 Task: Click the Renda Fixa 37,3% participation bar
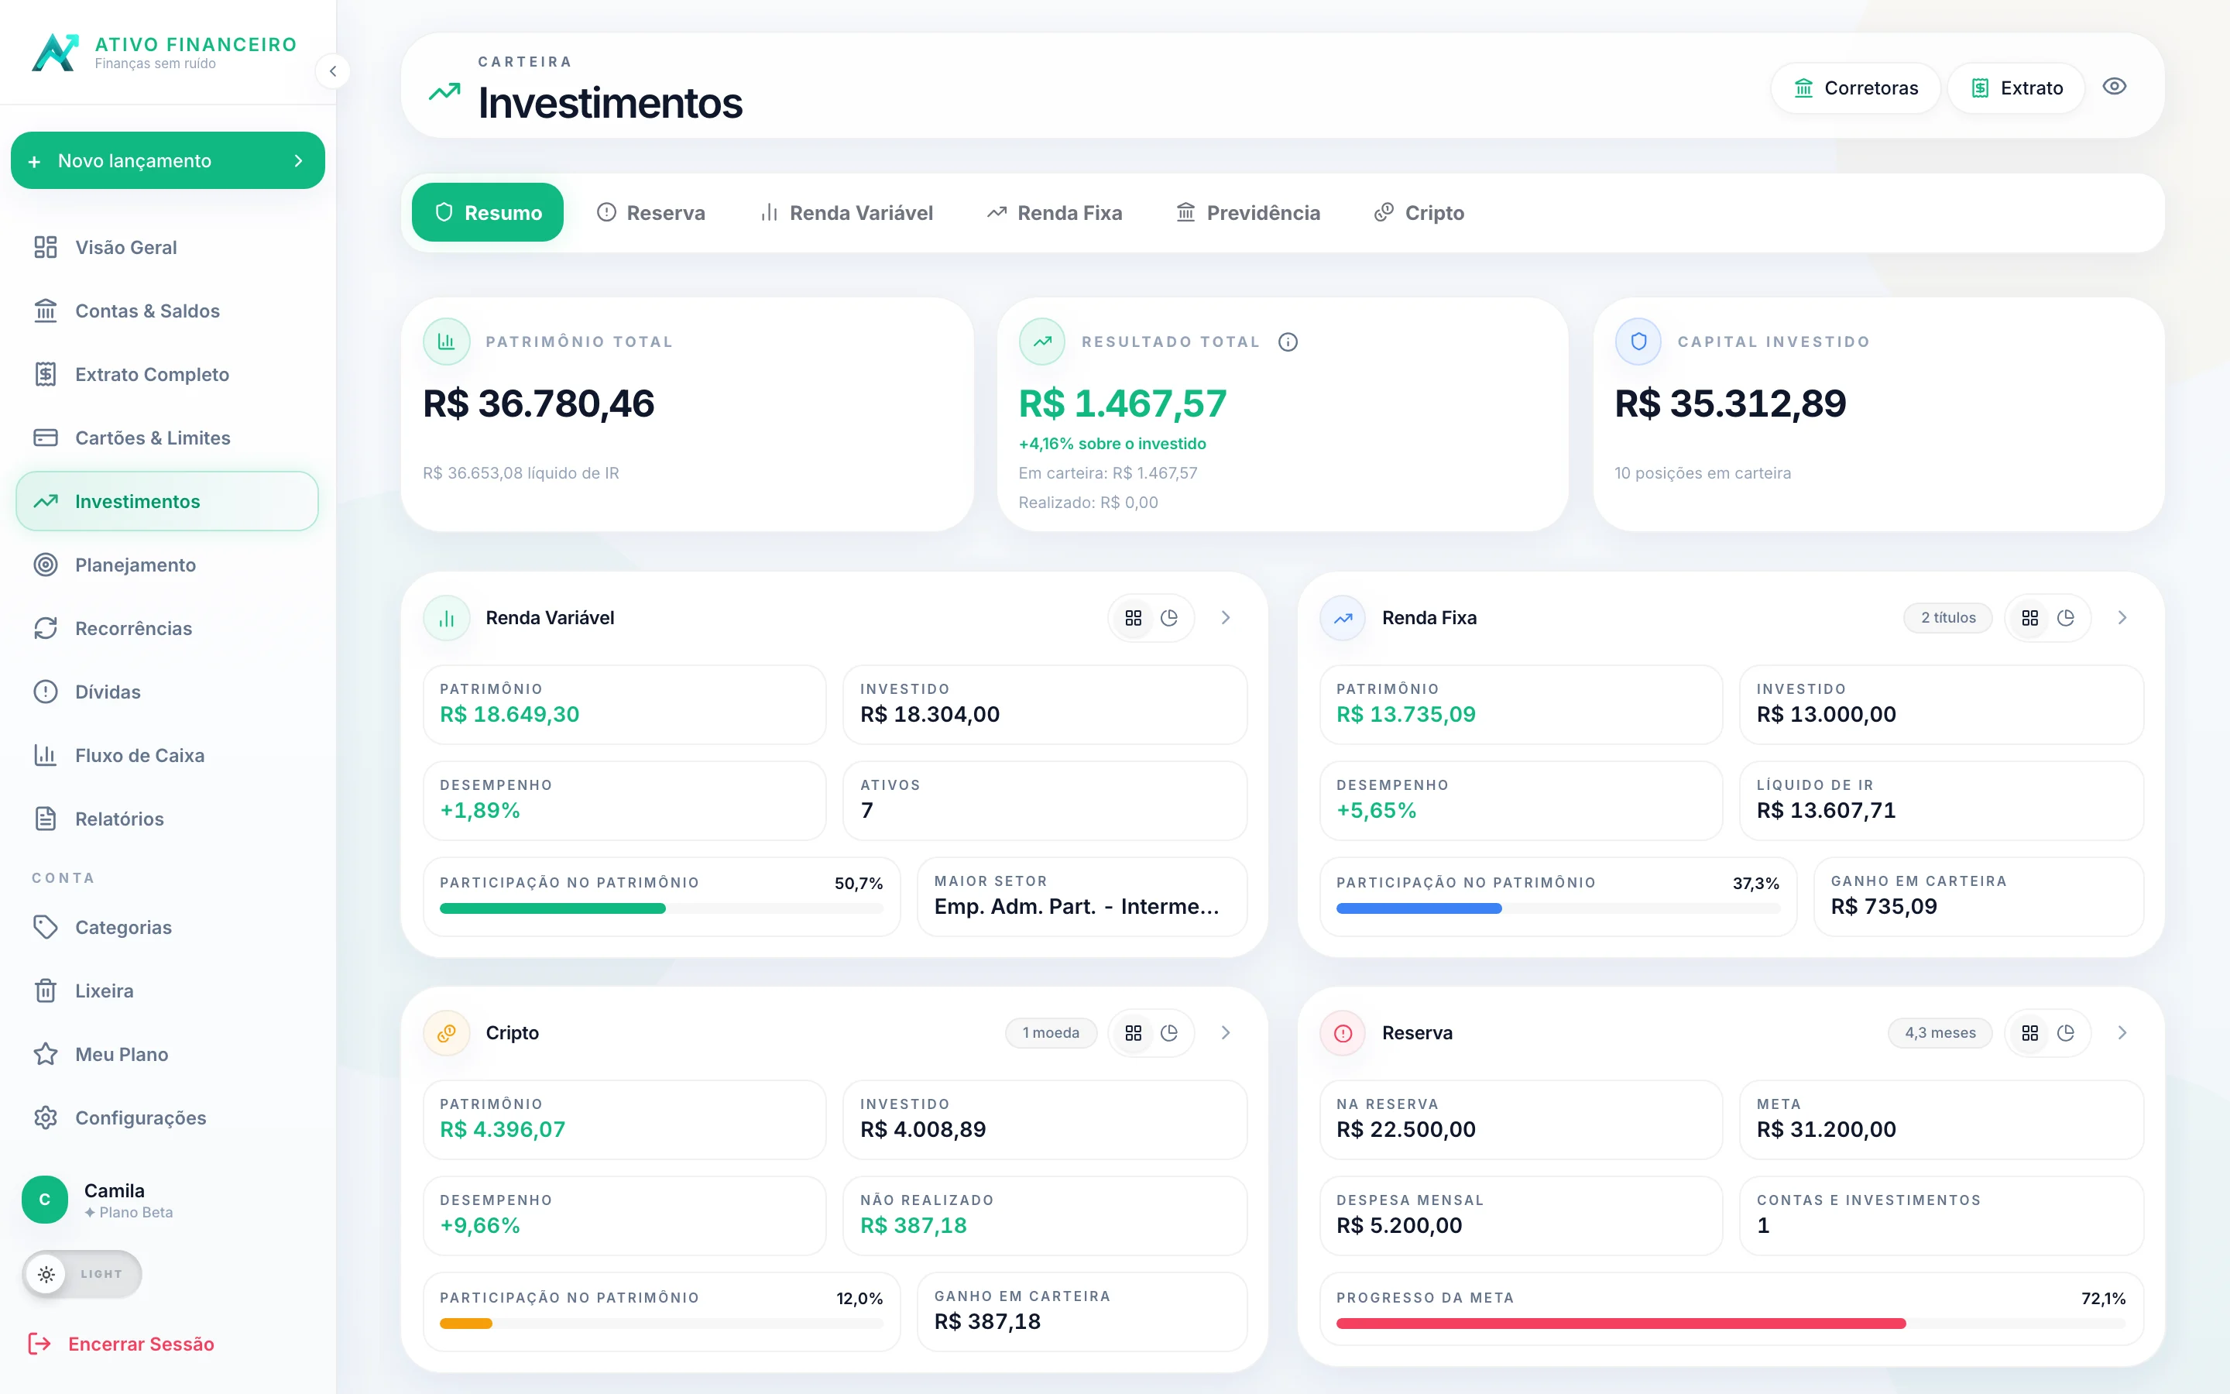point(1558,908)
